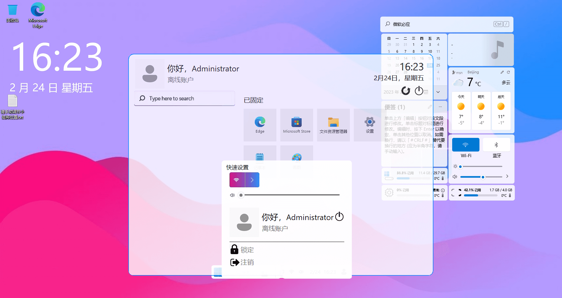Open the 文件资源管理器 pinned app
This screenshot has width=562, height=298.
pyautogui.click(x=333, y=125)
